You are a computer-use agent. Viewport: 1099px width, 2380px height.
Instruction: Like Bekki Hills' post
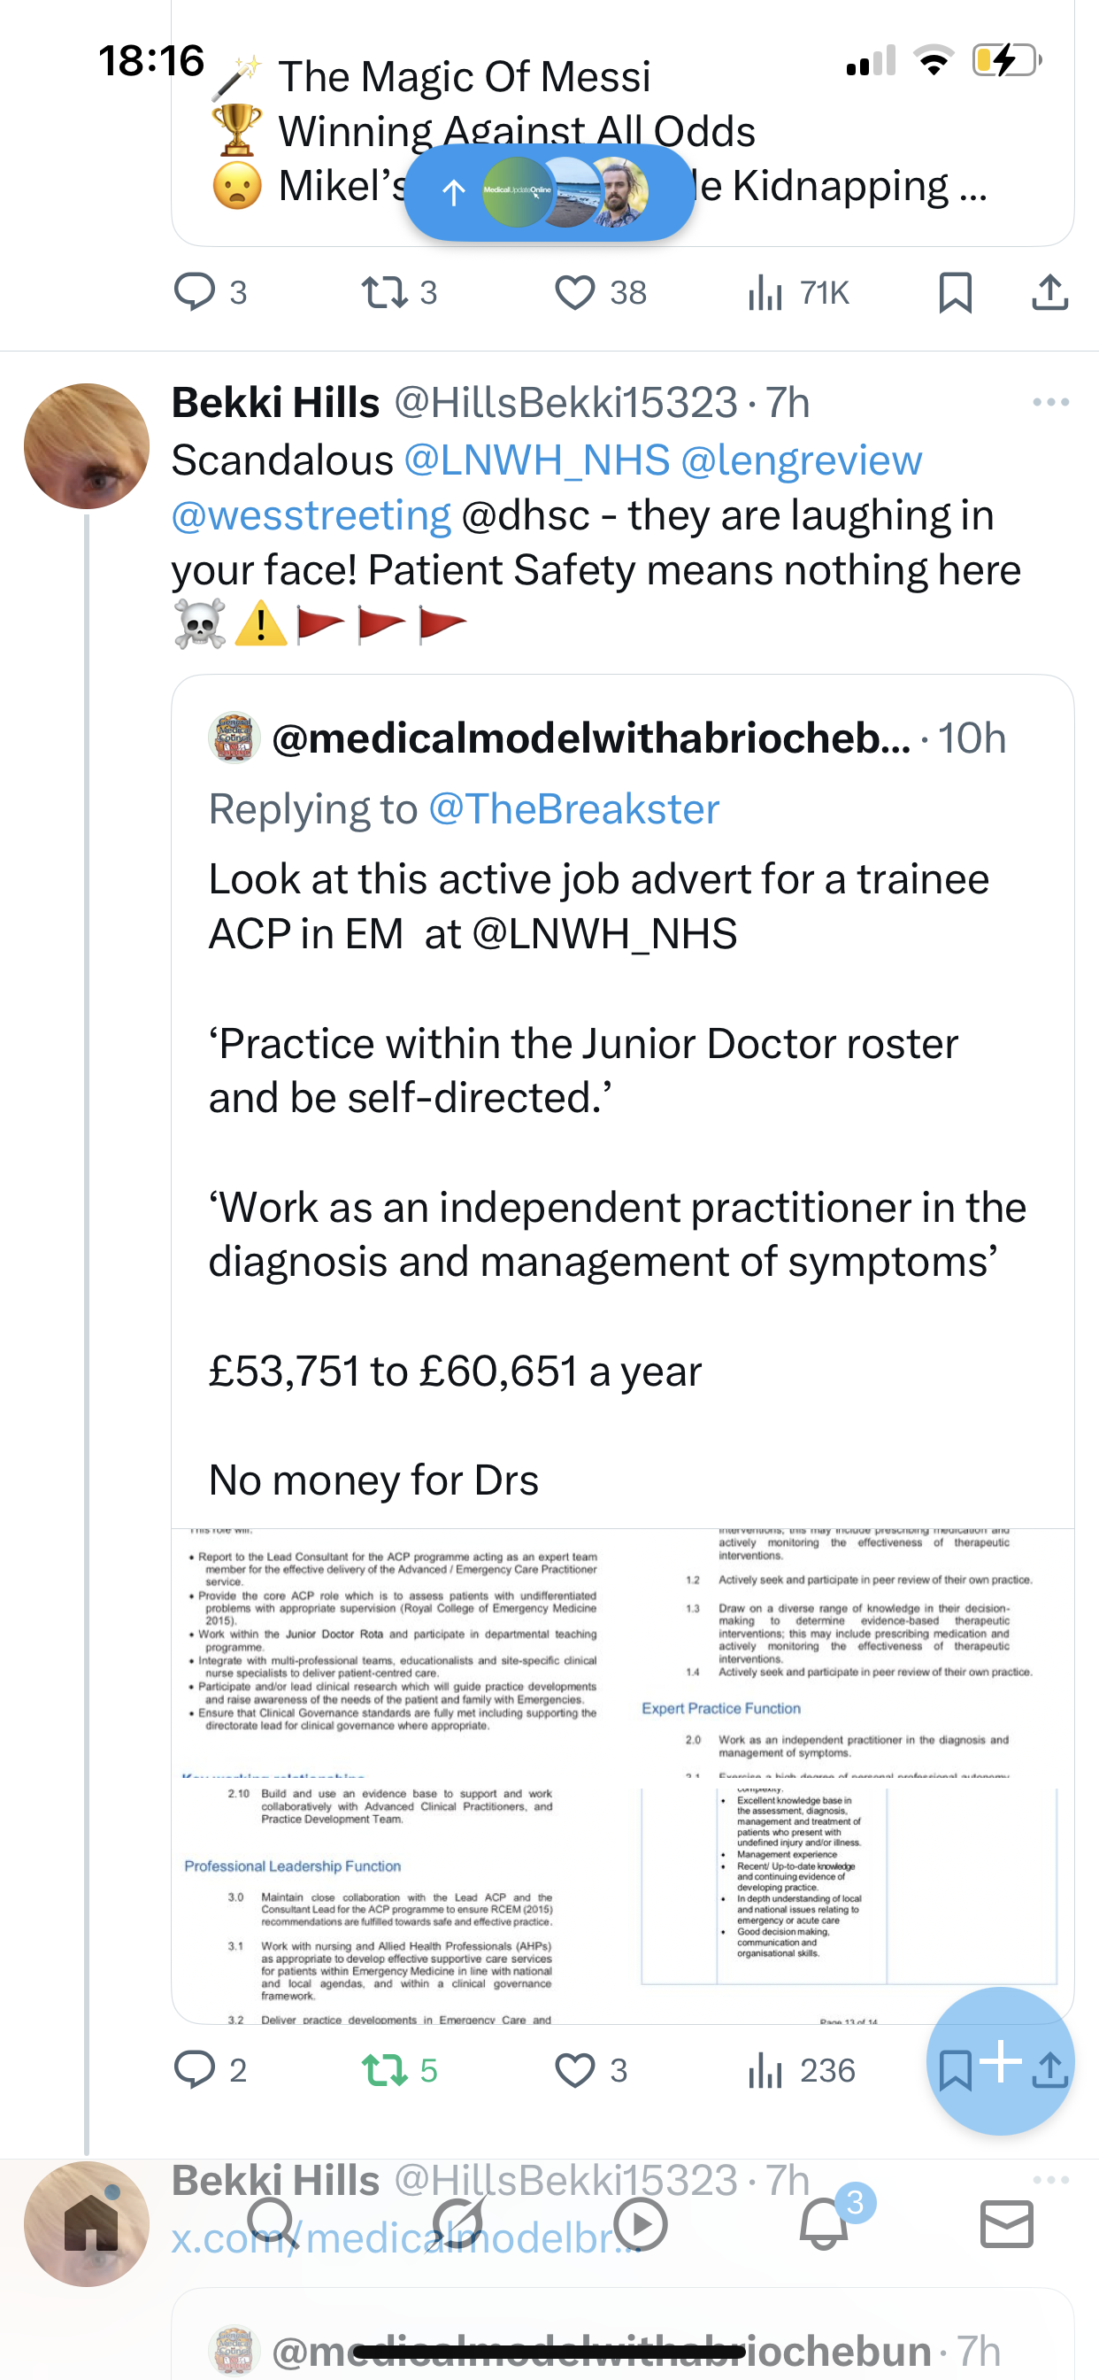[574, 2069]
